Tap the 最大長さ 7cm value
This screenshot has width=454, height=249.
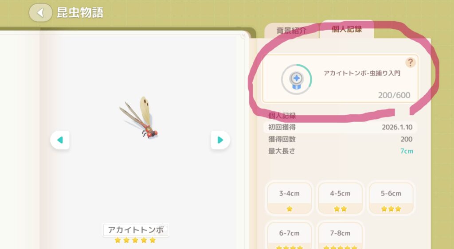407,151
